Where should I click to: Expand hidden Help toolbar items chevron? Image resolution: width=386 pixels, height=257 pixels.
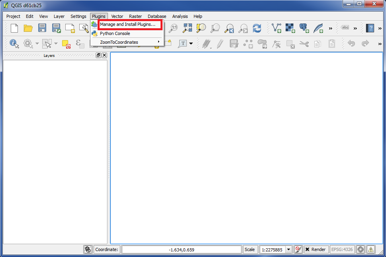380,28
